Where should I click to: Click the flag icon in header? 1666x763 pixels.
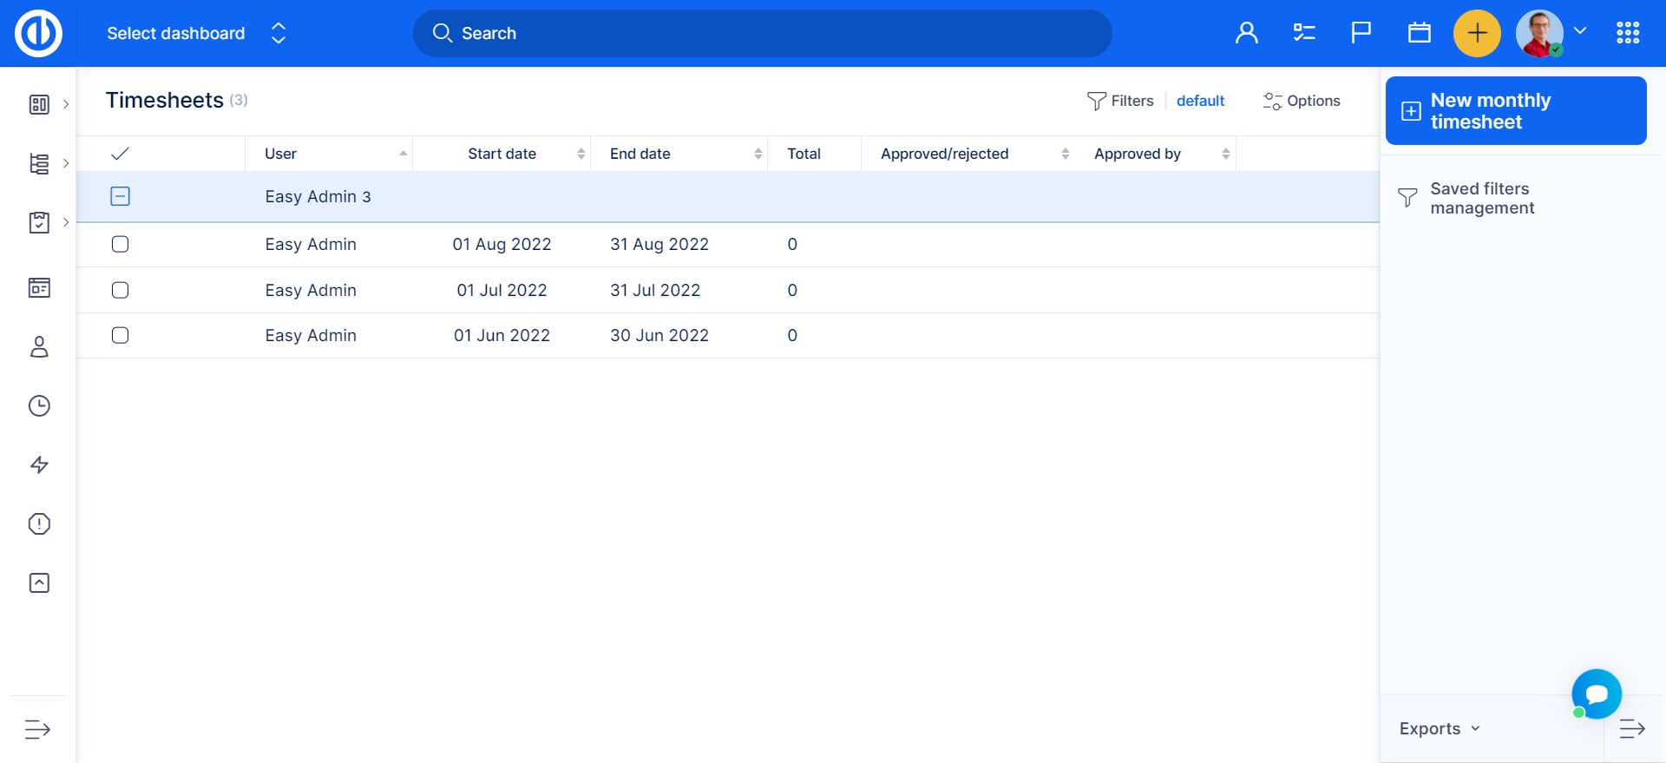(x=1361, y=33)
